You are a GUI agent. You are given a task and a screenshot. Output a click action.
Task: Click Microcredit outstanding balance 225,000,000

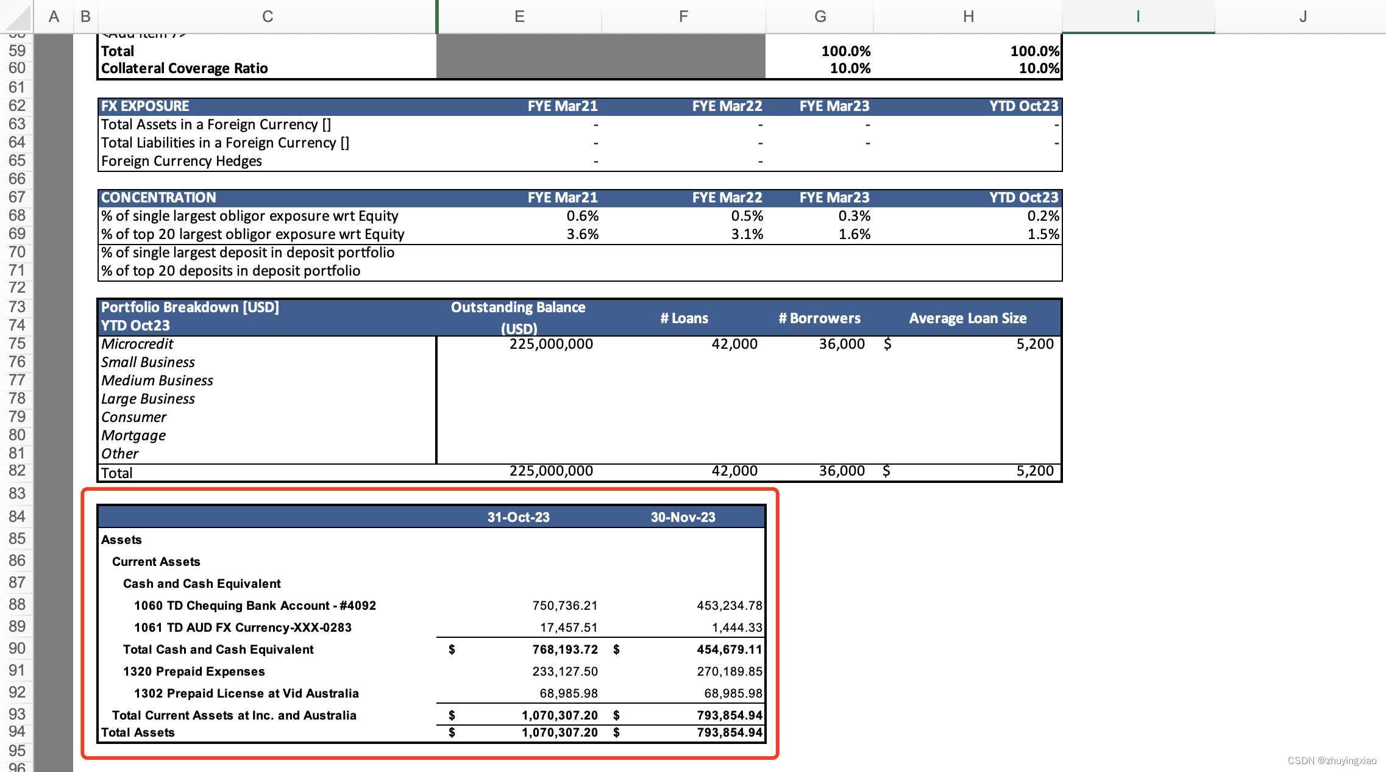click(x=551, y=344)
